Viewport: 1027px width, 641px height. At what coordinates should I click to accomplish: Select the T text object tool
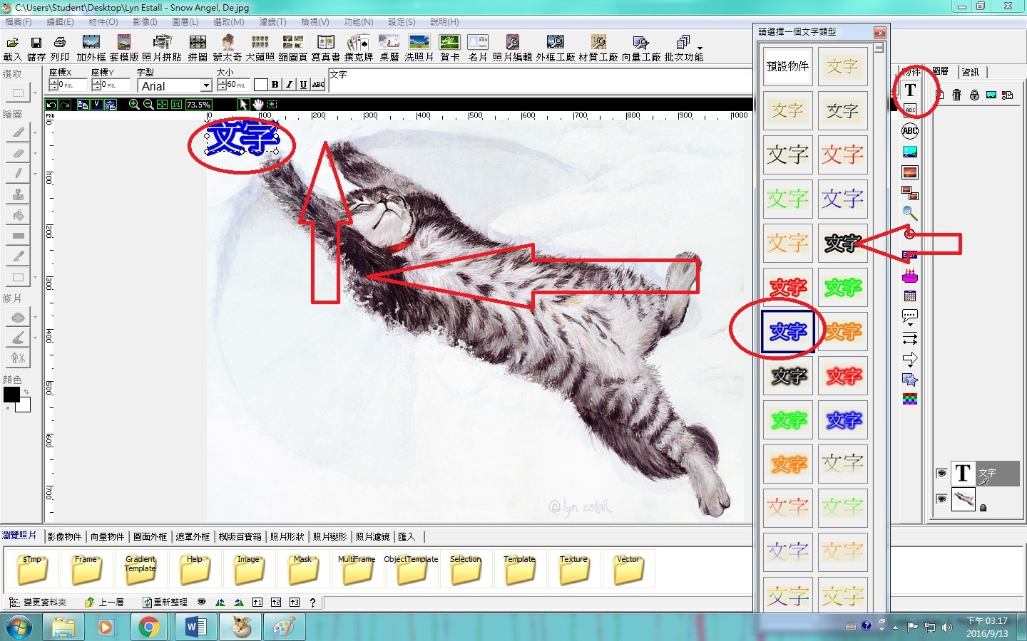910,90
